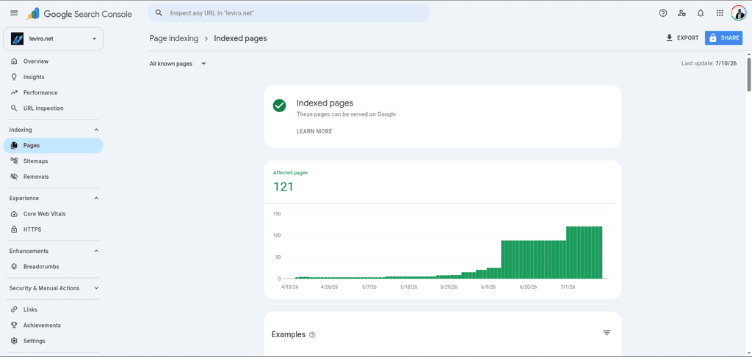Open the All known pages dropdown
The image size is (752, 357).
(x=178, y=64)
